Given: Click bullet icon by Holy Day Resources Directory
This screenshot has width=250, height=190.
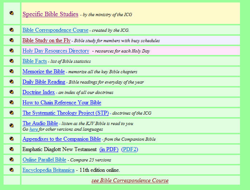Looking at the screenshot, I should click(x=12, y=51).
